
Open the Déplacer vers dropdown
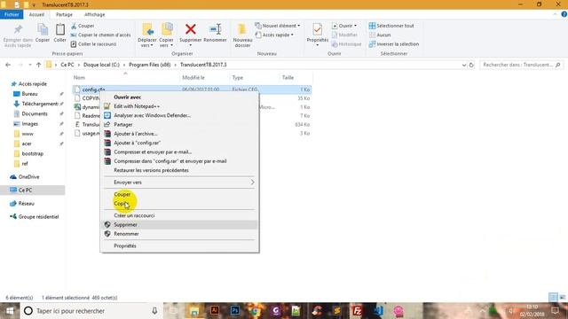click(x=147, y=35)
